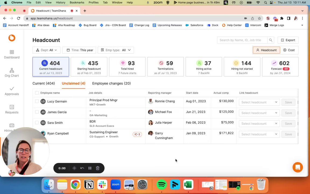
Task: Open the History menu
Action: pyautogui.click(x=61, y=2)
